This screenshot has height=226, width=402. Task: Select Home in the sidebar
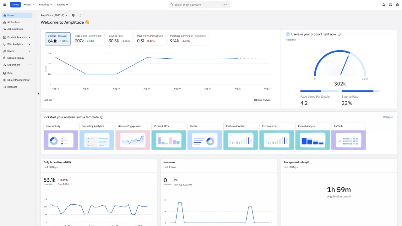(x=10, y=15)
